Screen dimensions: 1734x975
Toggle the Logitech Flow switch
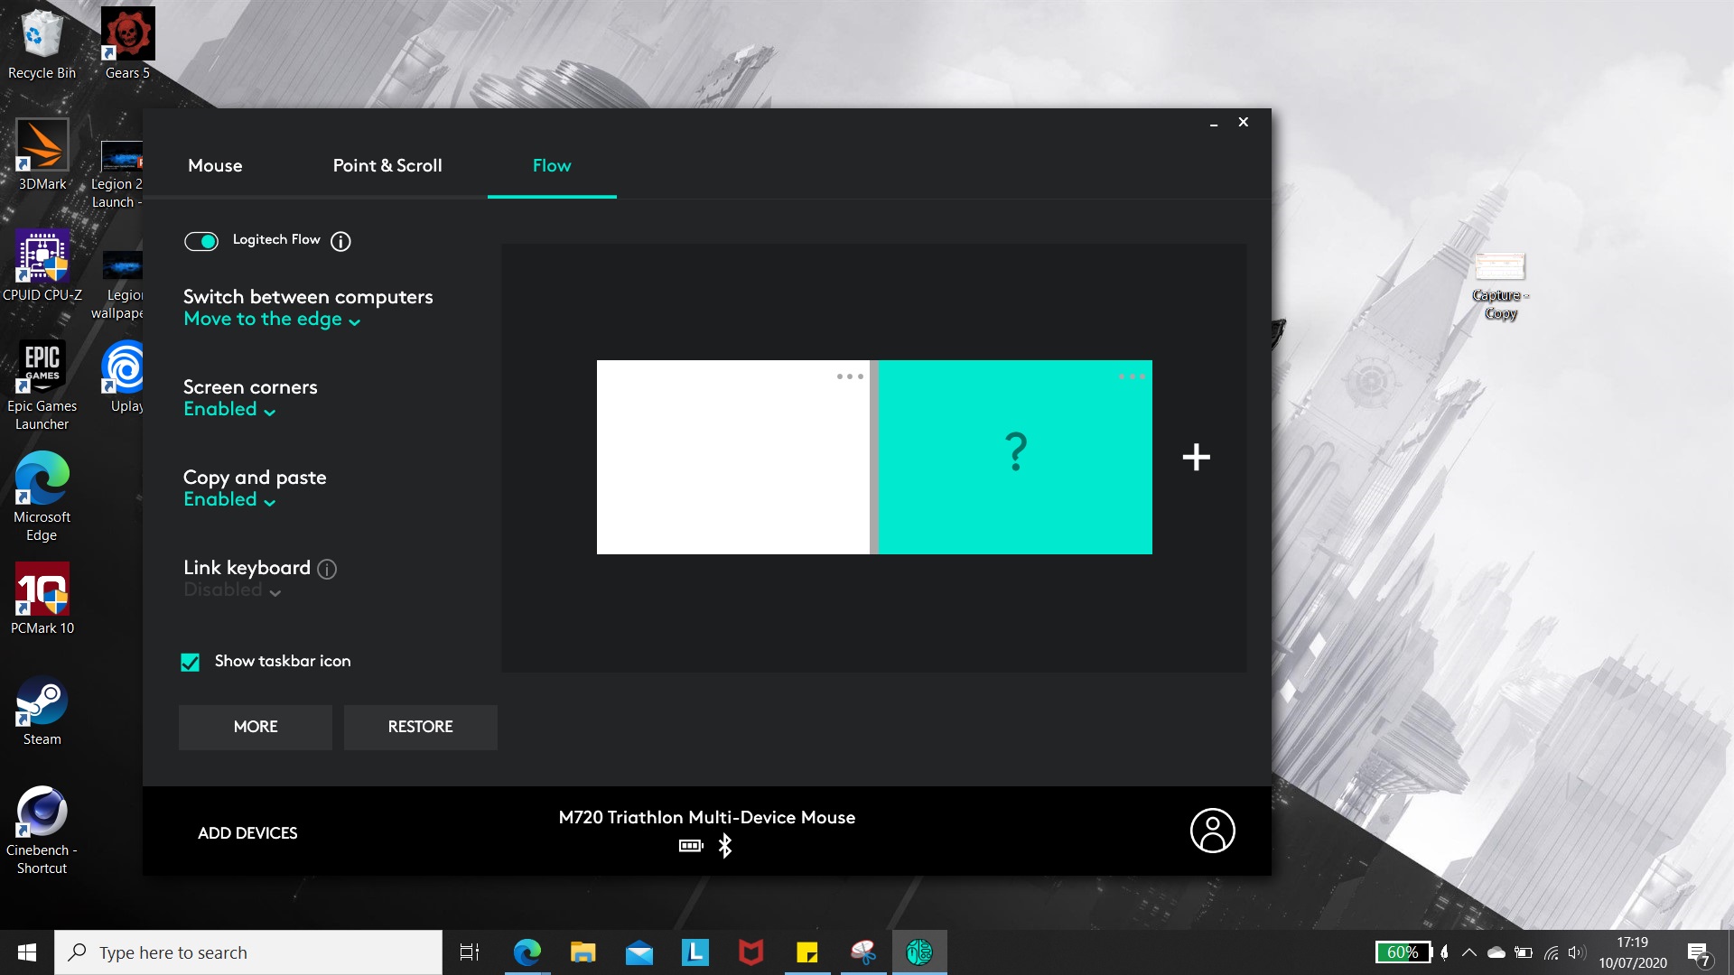tap(201, 241)
